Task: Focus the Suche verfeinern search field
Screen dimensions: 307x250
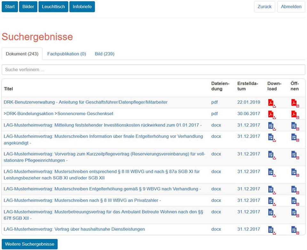Action: [x=153, y=69]
